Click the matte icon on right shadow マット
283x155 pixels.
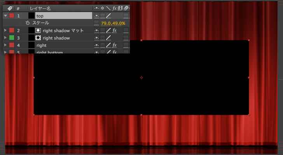tap(38, 30)
